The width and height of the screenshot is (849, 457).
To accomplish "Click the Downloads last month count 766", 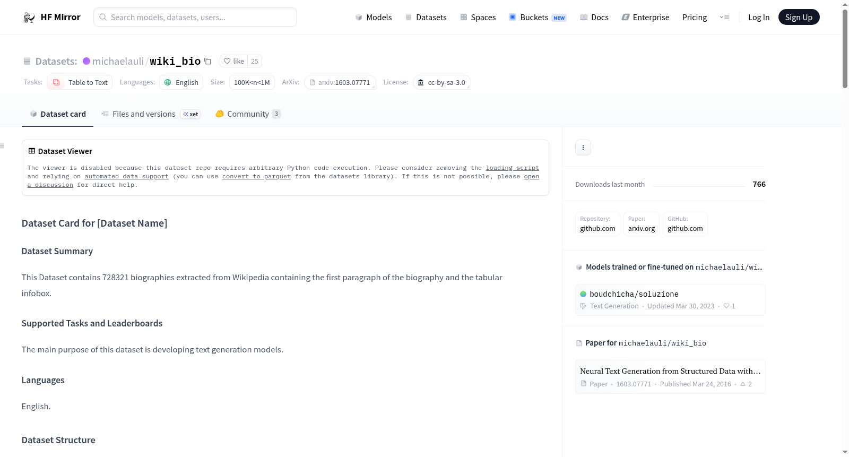I will tap(759, 184).
